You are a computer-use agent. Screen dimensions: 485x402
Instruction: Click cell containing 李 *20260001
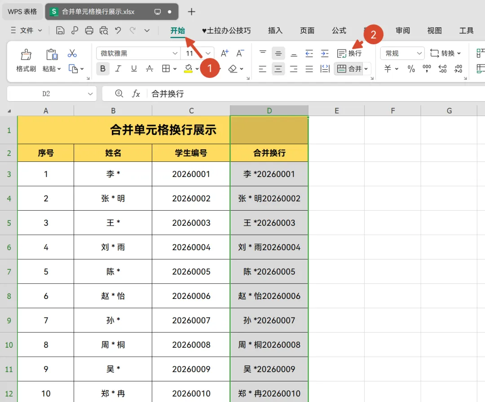coord(269,174)
